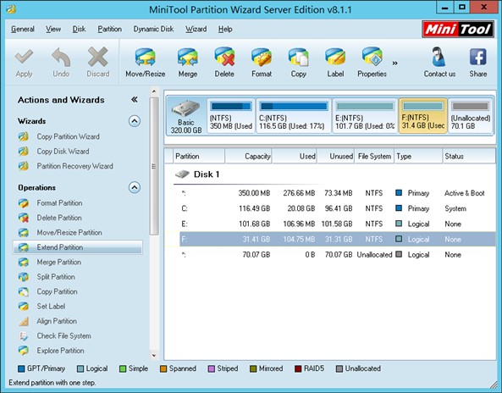
Task: Click the Delete toolbar icon
Action: tap(224, 57)
